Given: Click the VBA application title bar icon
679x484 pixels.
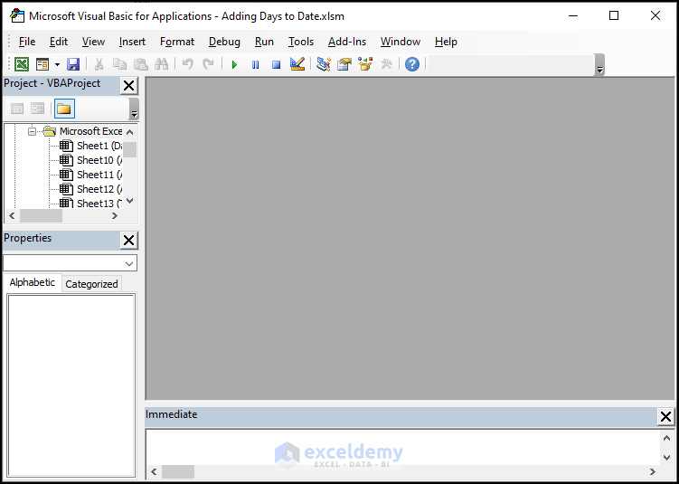Looking at the screenshot, I should click(17, 15).
